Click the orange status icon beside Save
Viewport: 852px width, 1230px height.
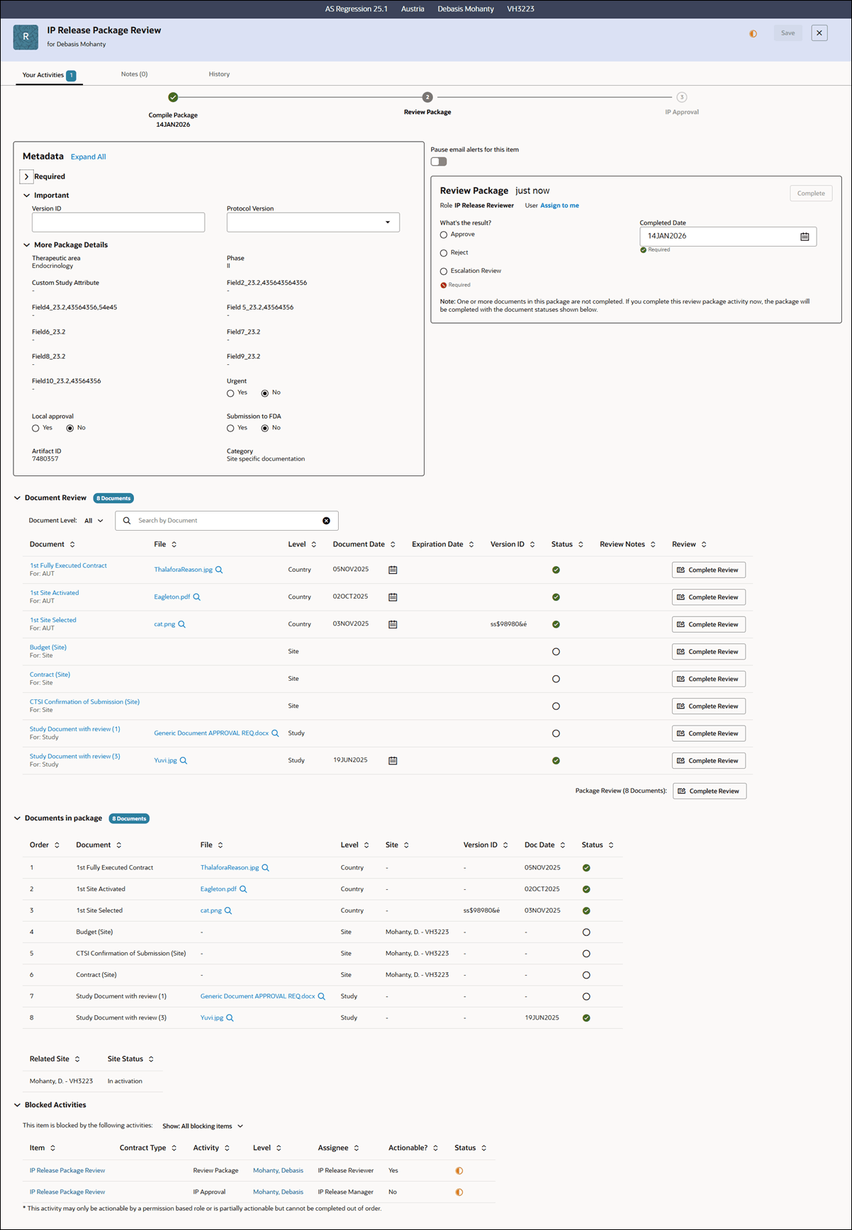tap(753, 34)
